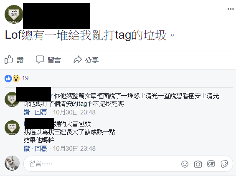Attach a photo with the camera icon
Screen dimensions: 236x176
coord(198,164)
